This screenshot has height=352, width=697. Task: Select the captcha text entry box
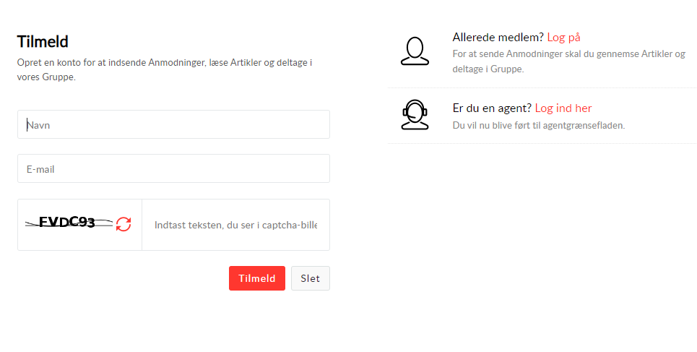(235, 225)
